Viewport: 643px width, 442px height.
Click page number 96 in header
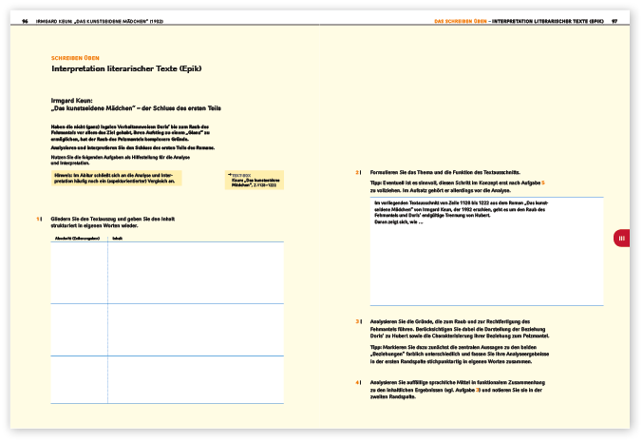coord(25,20)
